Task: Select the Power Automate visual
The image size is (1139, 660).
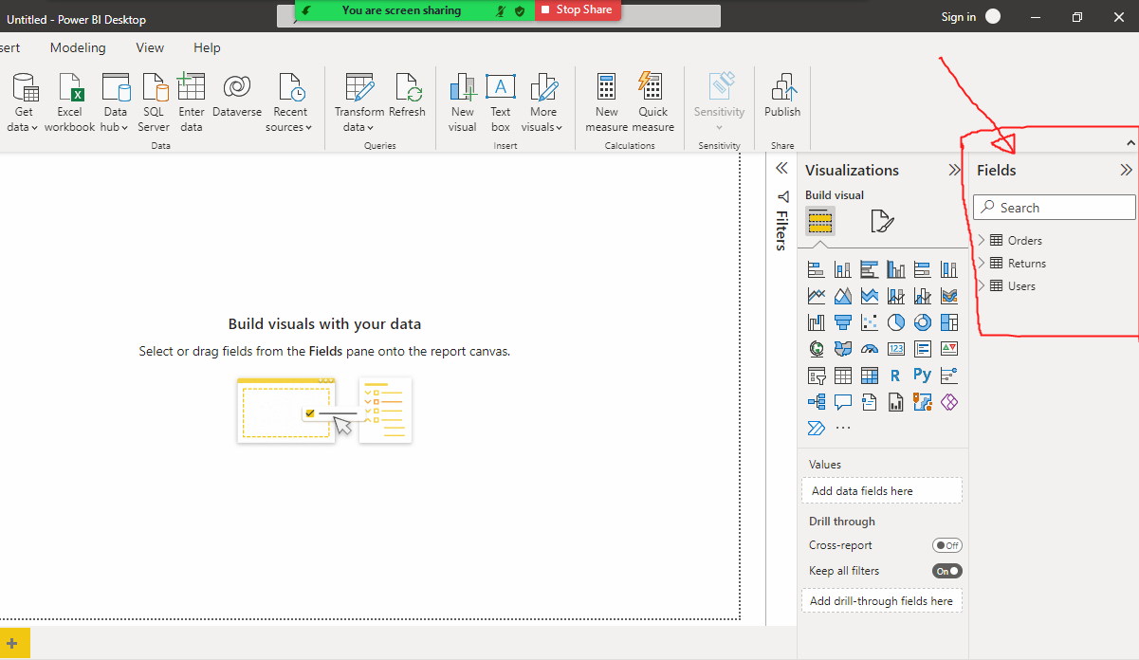Action: coord(816,429)
